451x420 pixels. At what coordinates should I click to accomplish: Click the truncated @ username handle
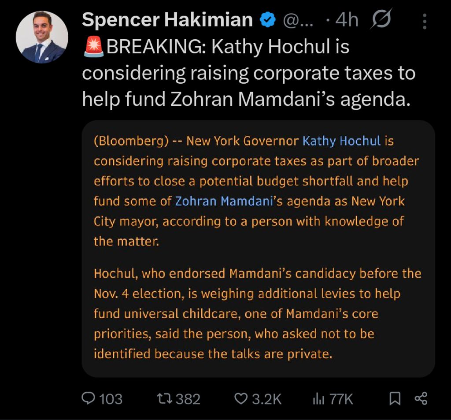(x=297, y=21)
